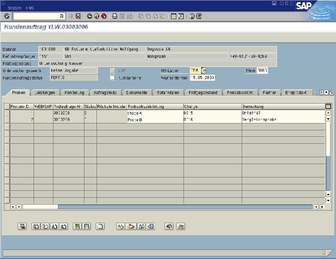The width and height of the screenshot is (336, 259).
Task: Collapse command field with small left triangle
Action: pyautogui.click(x=71, y=16)
